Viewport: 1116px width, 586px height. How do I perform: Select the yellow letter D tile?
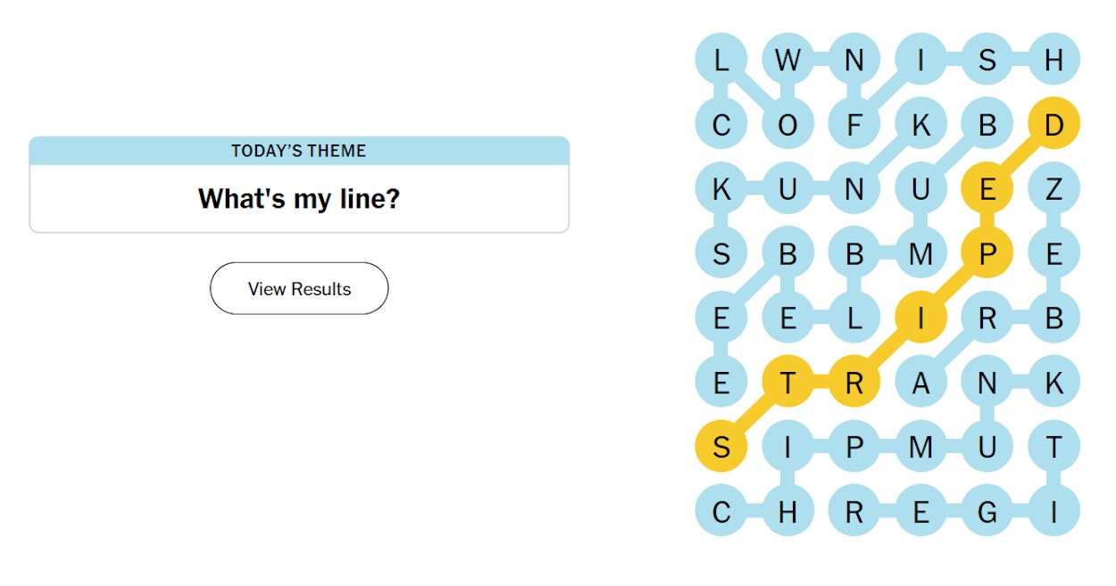click(x=1054, y=124)
